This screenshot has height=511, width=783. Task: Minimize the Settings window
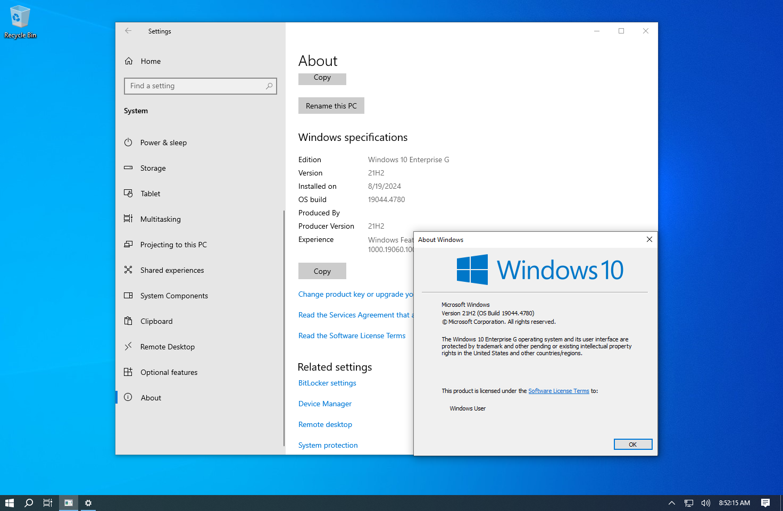[597, 31]
